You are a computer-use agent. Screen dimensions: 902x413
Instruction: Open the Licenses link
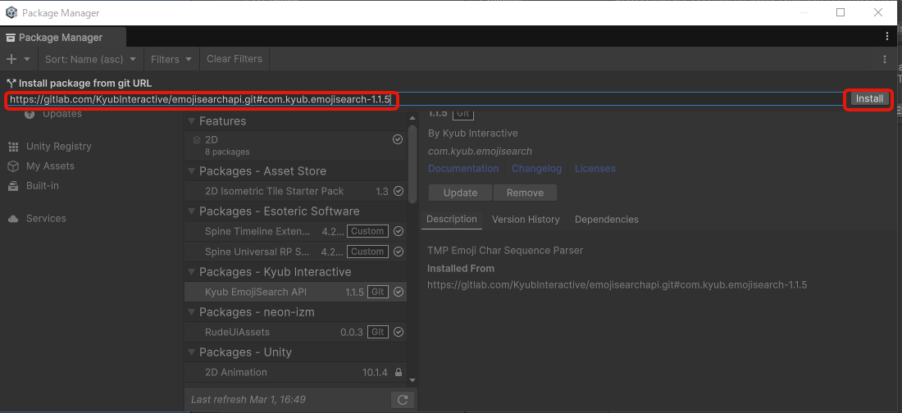tap(594, 169)
